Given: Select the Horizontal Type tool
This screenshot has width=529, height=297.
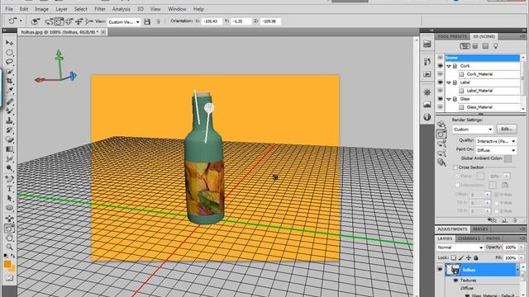Looking at the screenshot, I should click(x=9, y=189).
